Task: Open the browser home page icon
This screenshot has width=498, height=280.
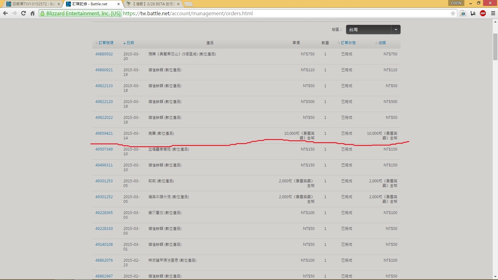Action: (32, 13)
